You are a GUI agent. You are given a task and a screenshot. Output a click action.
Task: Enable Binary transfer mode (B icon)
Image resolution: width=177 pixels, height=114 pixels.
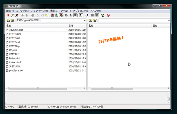[57, 15]
